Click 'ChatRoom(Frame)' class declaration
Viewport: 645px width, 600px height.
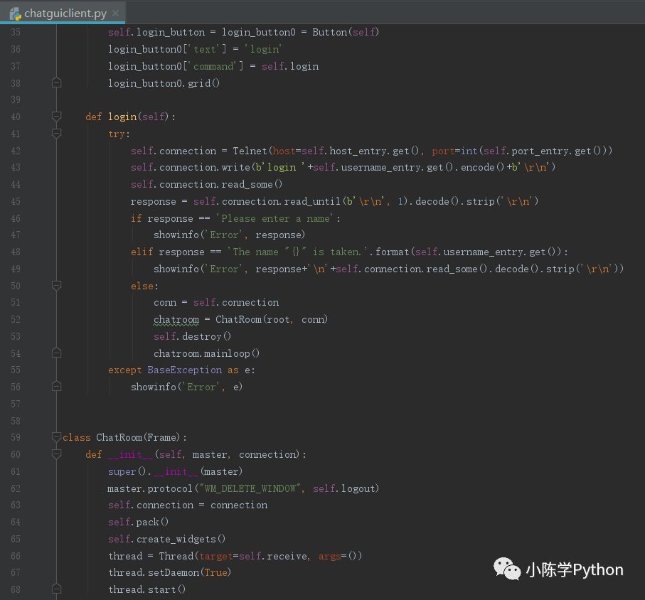point(139,437)
